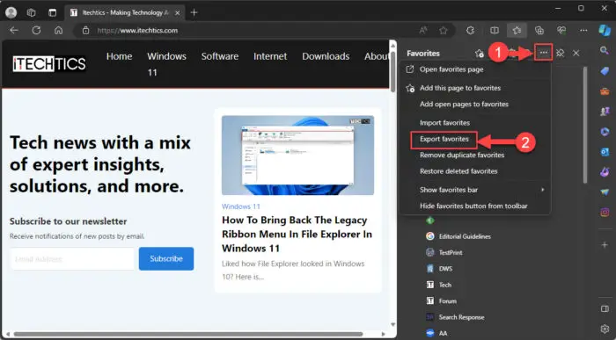This screenshot has height=340, width=616.
Task: Choose Add open pages to favorites
Action: (x=475, y=104)
